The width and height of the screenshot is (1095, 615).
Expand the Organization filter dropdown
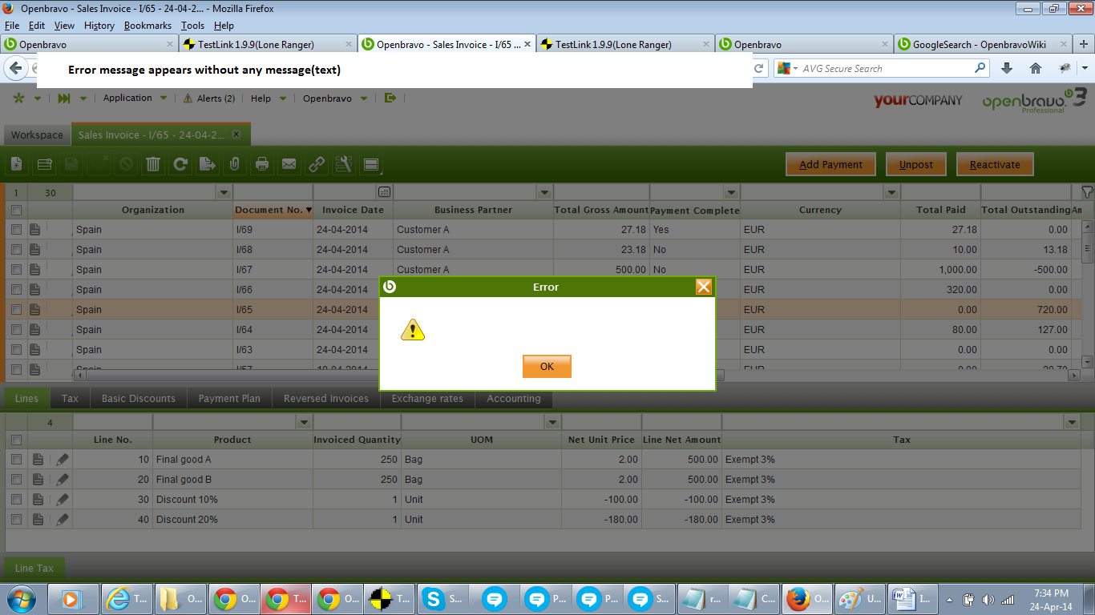(x=224, y=192)
